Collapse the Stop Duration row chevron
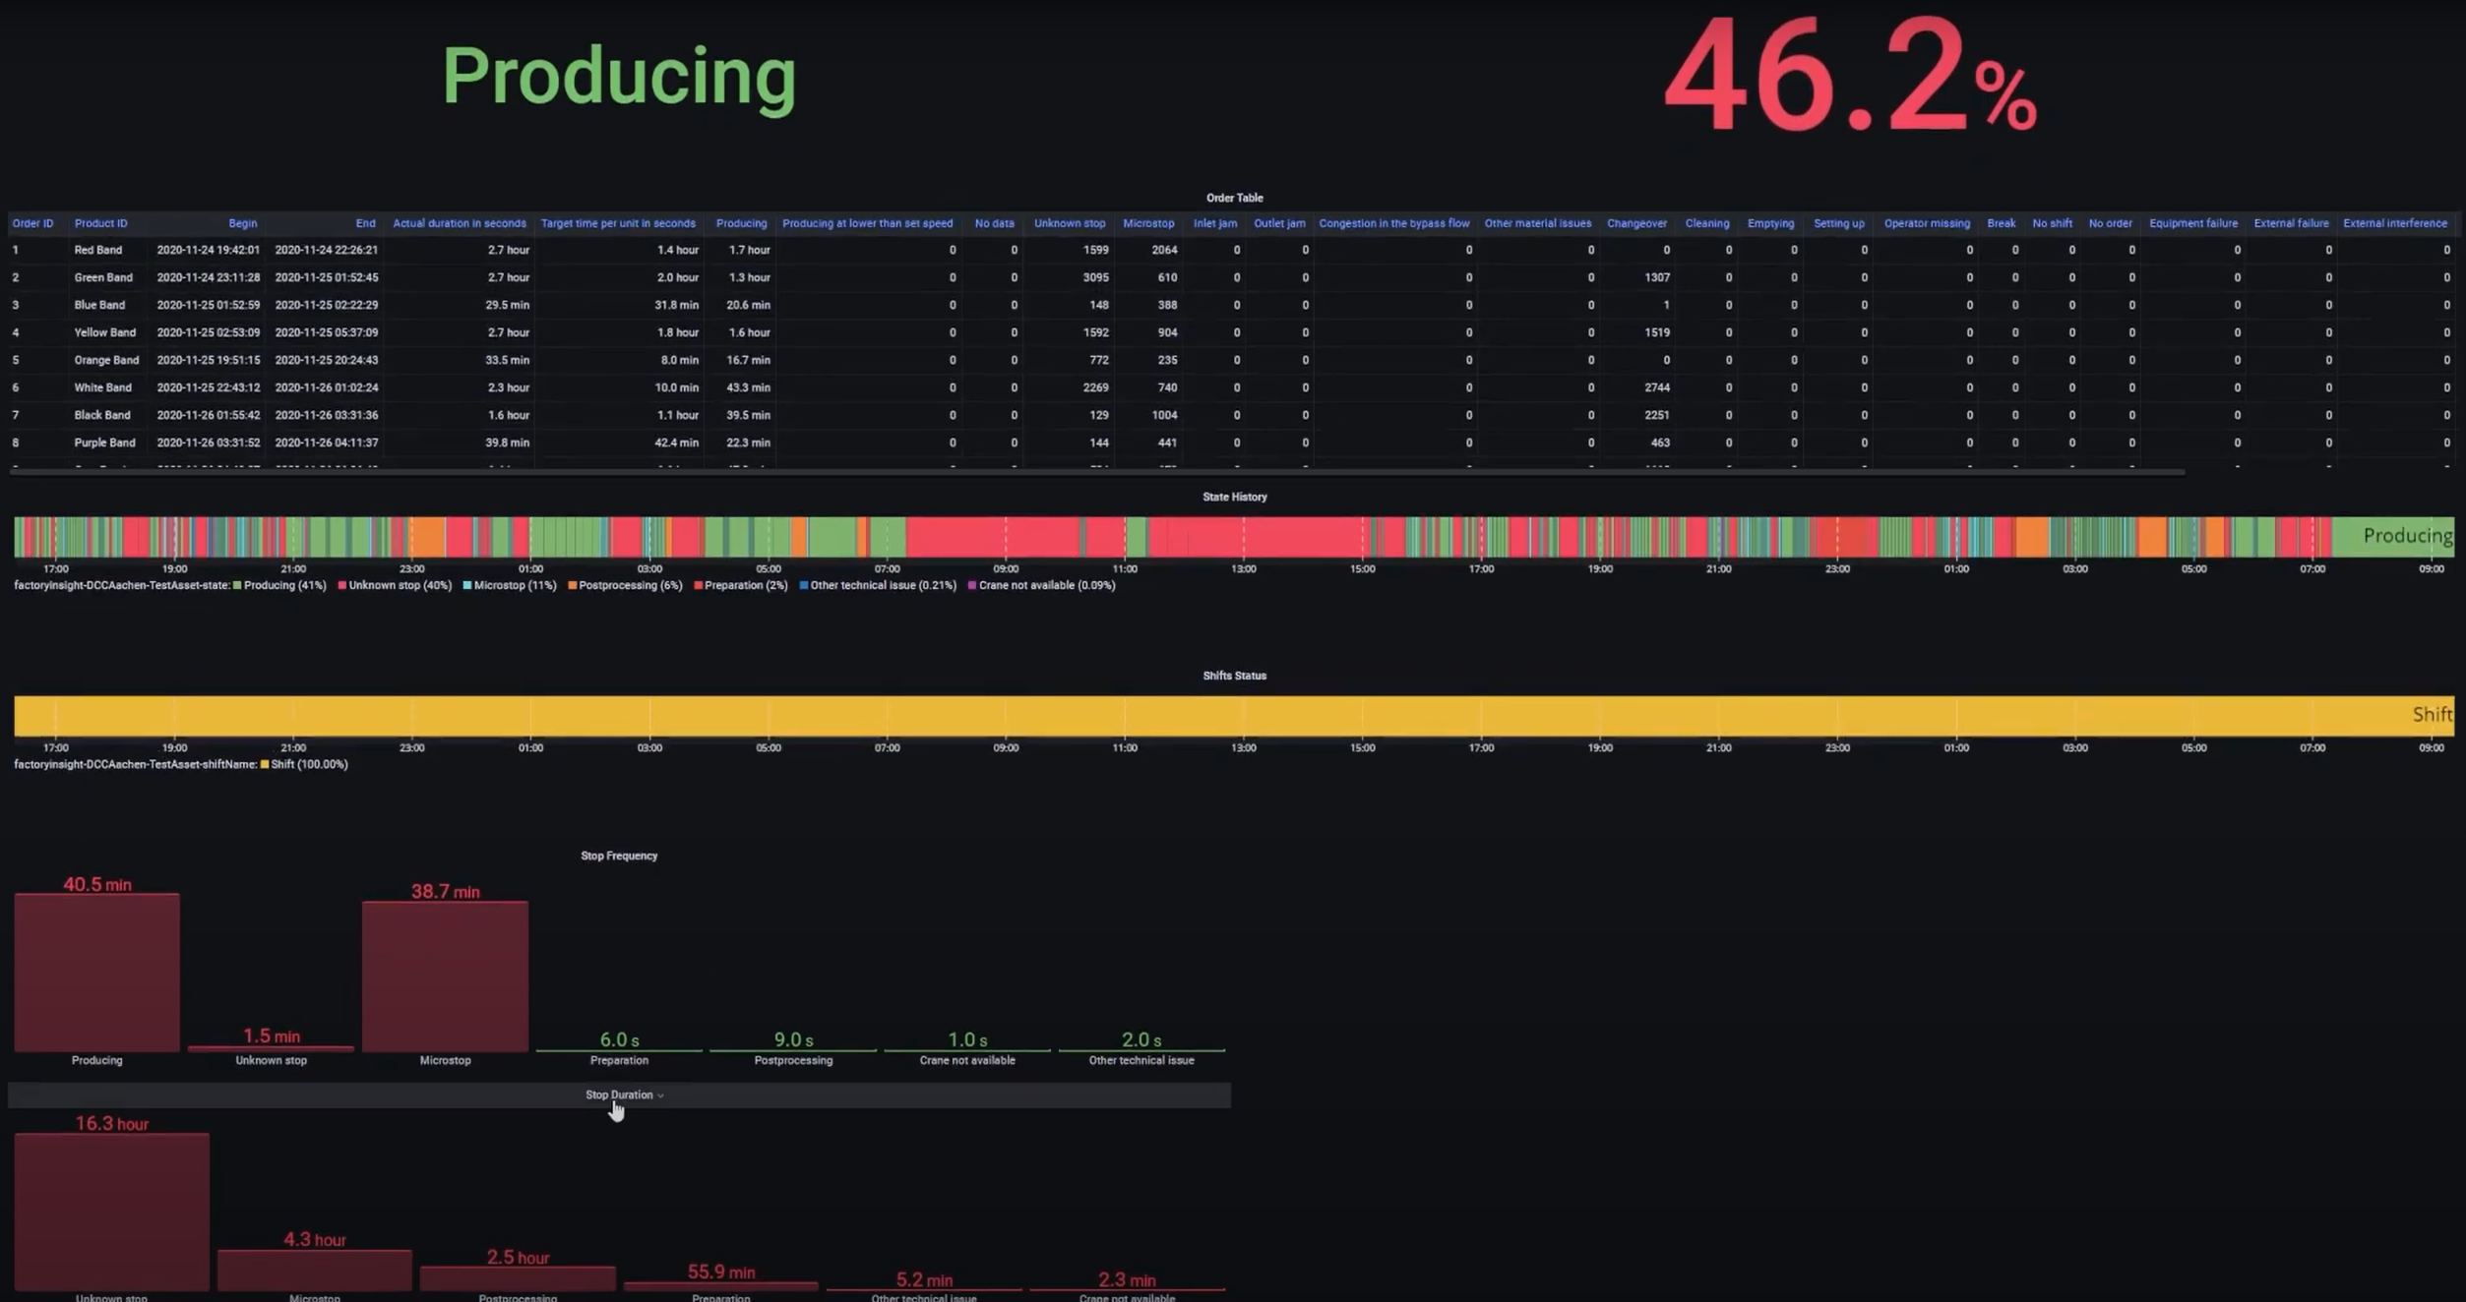Viewport: 2466px width, 1302px height. tap(660, 1095)
